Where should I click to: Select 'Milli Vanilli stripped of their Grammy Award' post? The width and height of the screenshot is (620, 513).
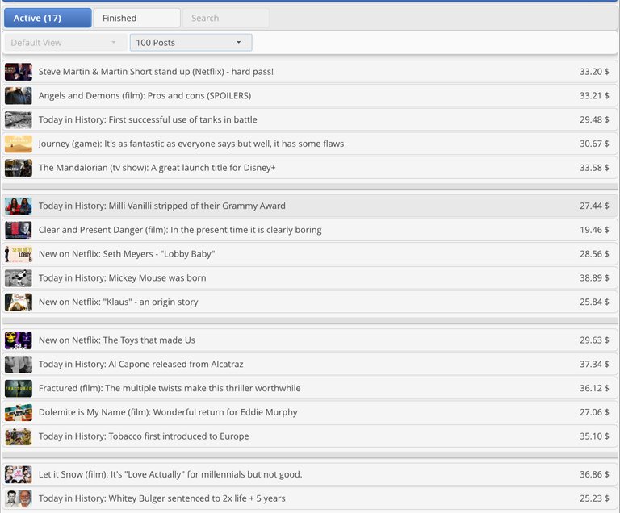click(161, 206)
